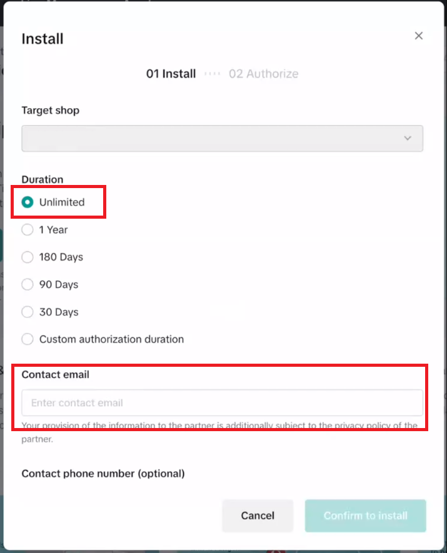
Task: Click the step separator dots
Action: pyautogui.click(x=213, y=74)
